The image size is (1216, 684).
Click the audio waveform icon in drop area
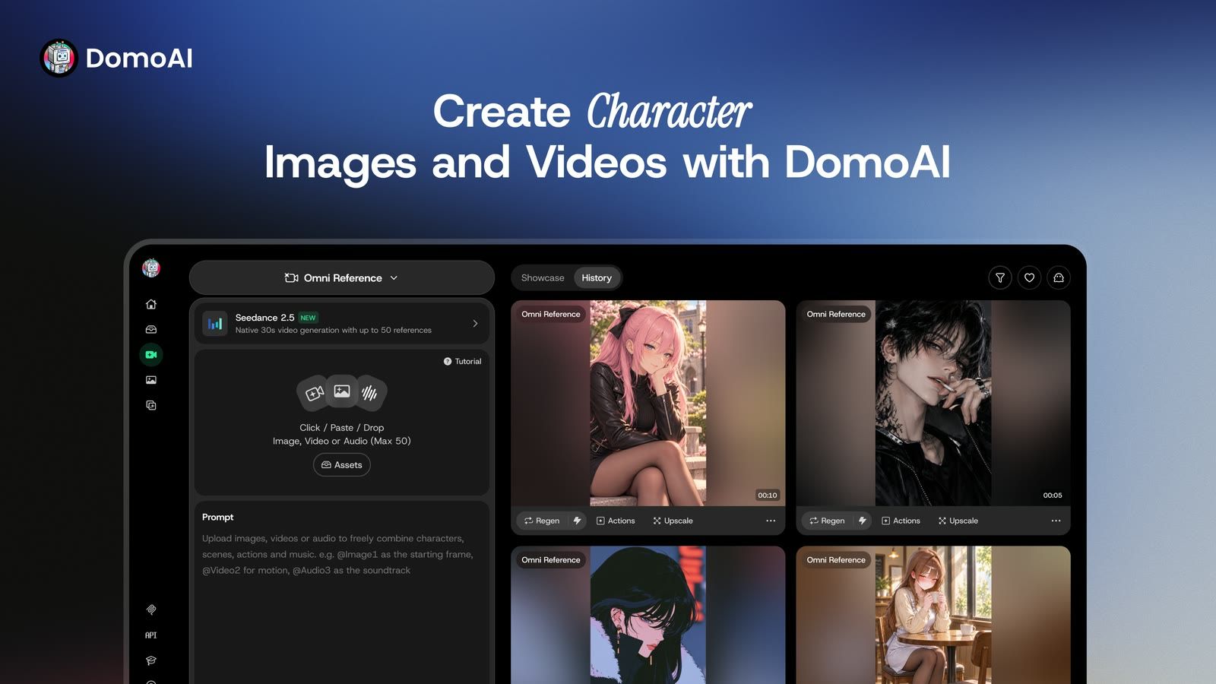click(370, 393)
